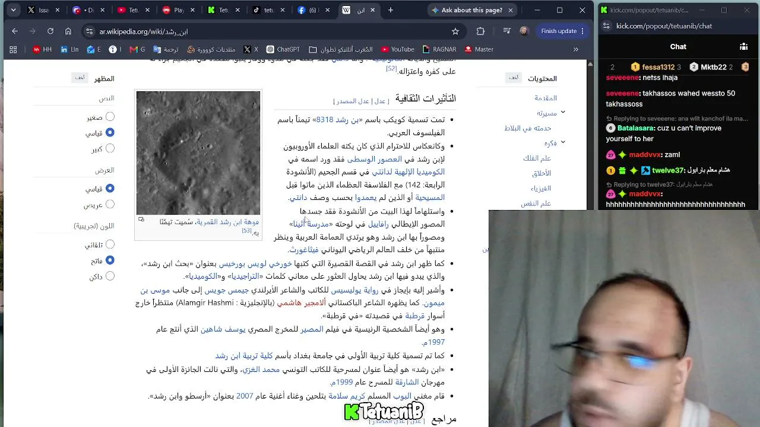The height and width of the screenshot is (427, 760).
Task: Open the Extensions puzzle icon
Action: tap(480, 31)
